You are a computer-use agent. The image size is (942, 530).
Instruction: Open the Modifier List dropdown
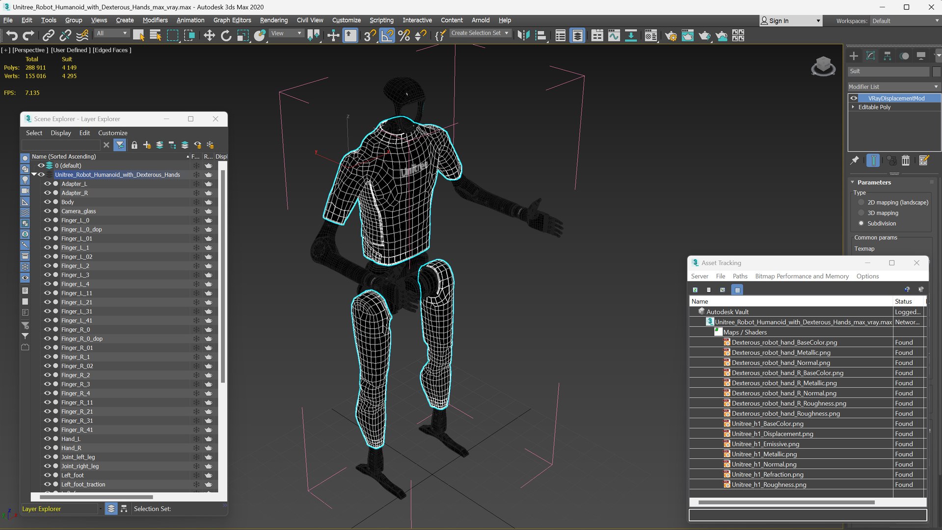(894, 86)
